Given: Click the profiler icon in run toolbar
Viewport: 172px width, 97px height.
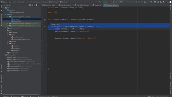Looking at the screenshot, I should coord(142,2).
